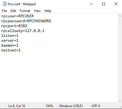Place cursor at end of testnet=1
This screenshot has width=122, height=109.
point(21,50)
